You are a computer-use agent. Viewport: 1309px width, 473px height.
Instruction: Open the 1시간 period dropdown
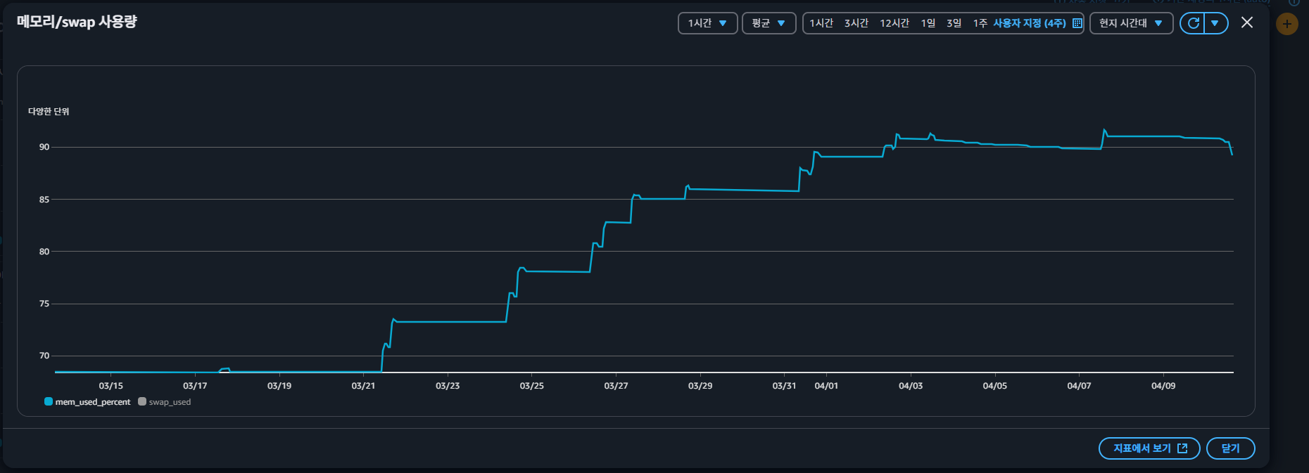click(x=707, y=23)
